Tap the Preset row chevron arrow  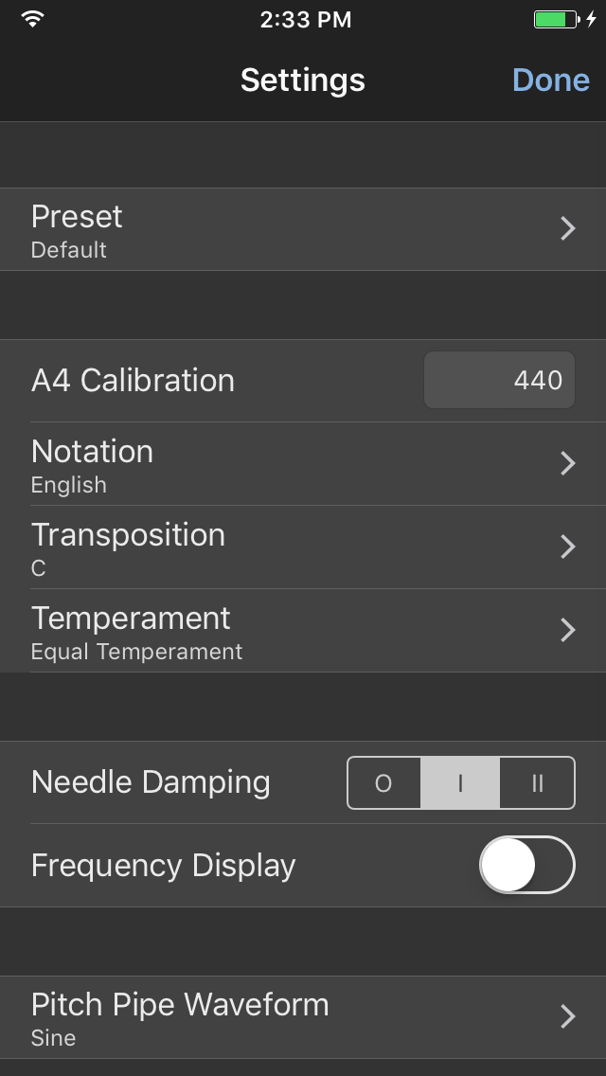[568, 228]
